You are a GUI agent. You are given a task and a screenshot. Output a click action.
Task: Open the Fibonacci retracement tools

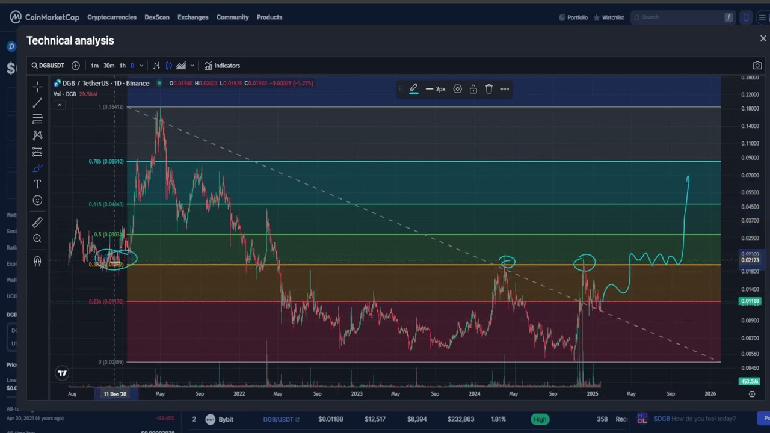[37, 119]
